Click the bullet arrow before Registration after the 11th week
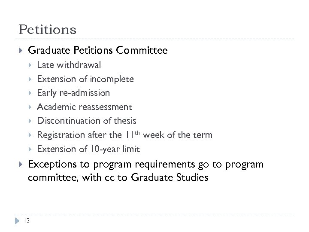Image resolution: width=309 pixels, height=232 pixels. coord(30,135)
